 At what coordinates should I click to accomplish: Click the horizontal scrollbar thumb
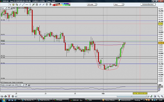point(132,96)
